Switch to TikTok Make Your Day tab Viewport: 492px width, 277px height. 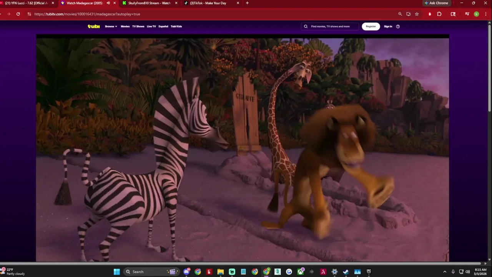211,3
